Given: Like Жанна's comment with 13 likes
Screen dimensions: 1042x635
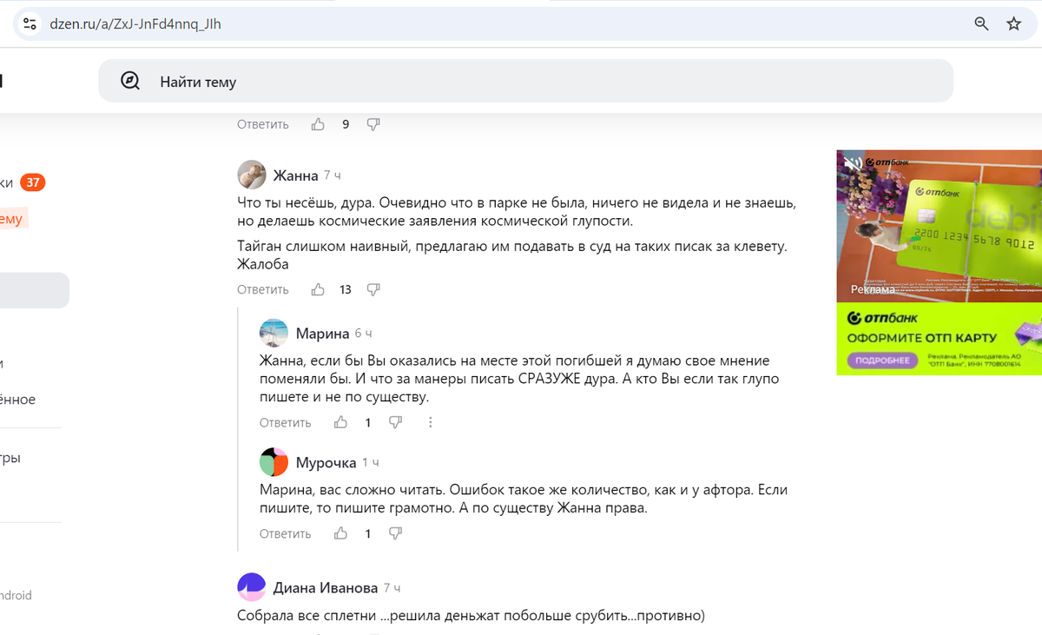Looking at the screenshot, I should click(318, 289).
